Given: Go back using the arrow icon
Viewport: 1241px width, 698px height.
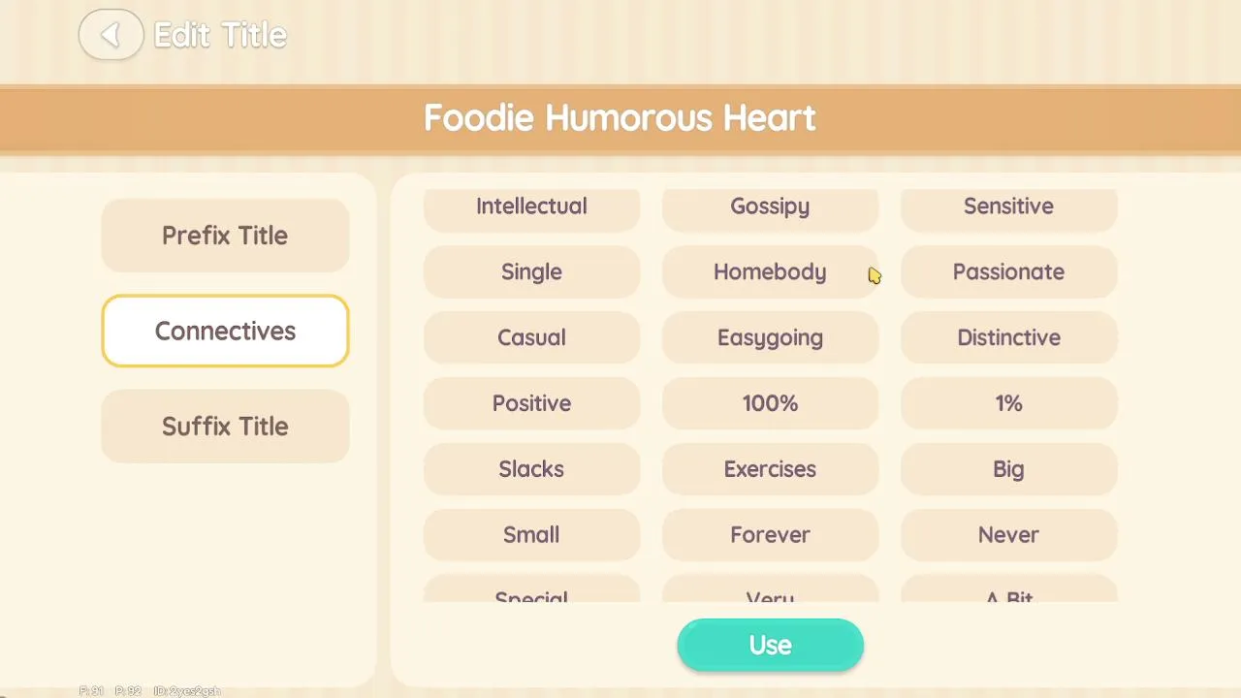Looking at the screenshot, I should (x=111, y=36).
